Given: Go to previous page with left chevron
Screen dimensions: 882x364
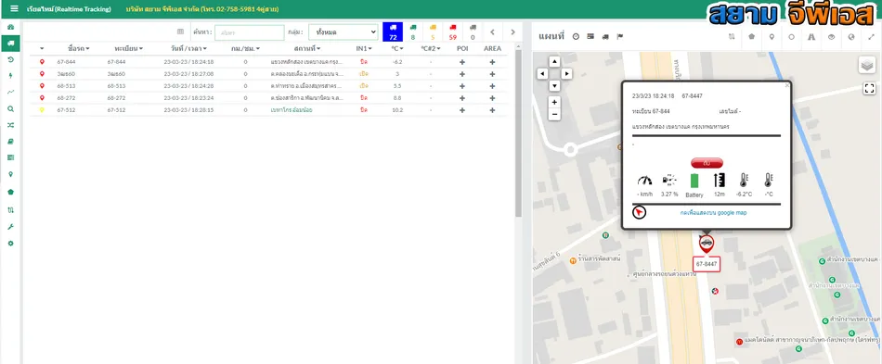Looking at the screenshot, I should 492,32.
